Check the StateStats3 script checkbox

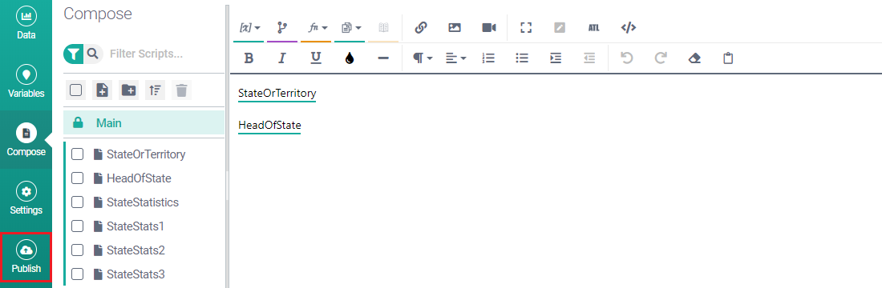[78, 274]
